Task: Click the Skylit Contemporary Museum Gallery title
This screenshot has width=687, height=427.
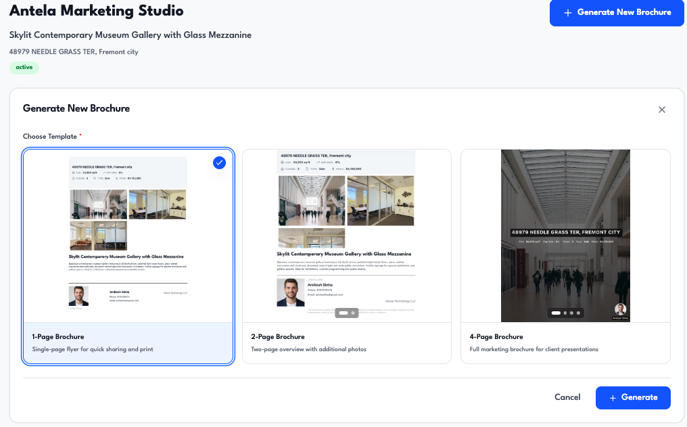Action: coord(129,35)
